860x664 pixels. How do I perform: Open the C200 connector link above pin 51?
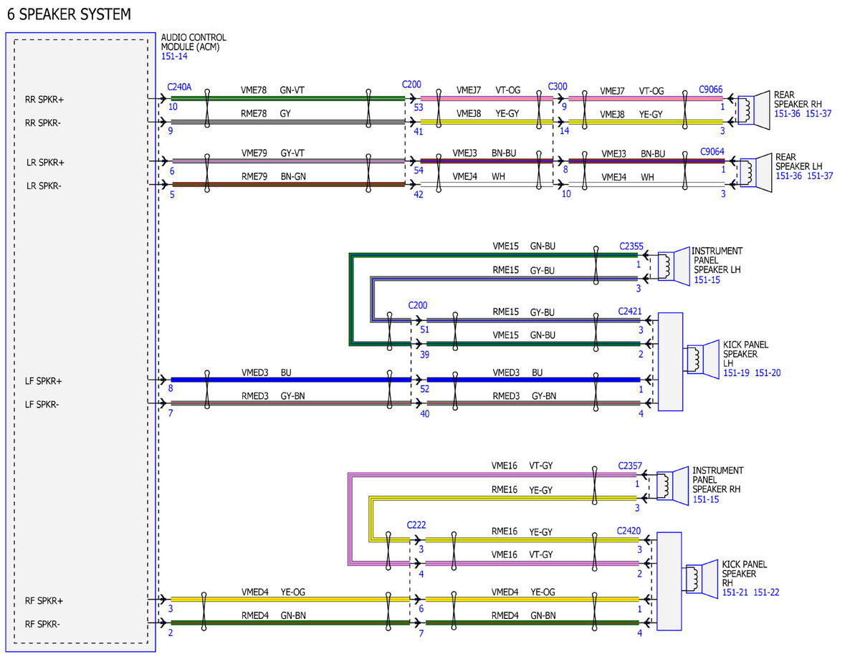418,305
